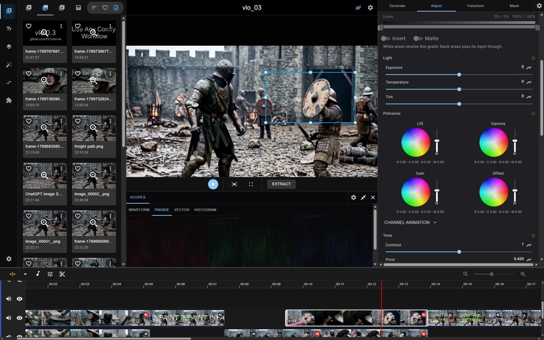Open the text tool in left sidebar
The image size is (544, 340).
(9, 29)
